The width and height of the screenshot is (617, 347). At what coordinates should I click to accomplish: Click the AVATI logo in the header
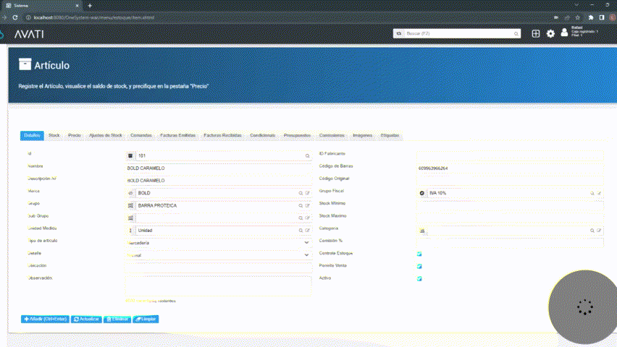click(x=29, y=34)
